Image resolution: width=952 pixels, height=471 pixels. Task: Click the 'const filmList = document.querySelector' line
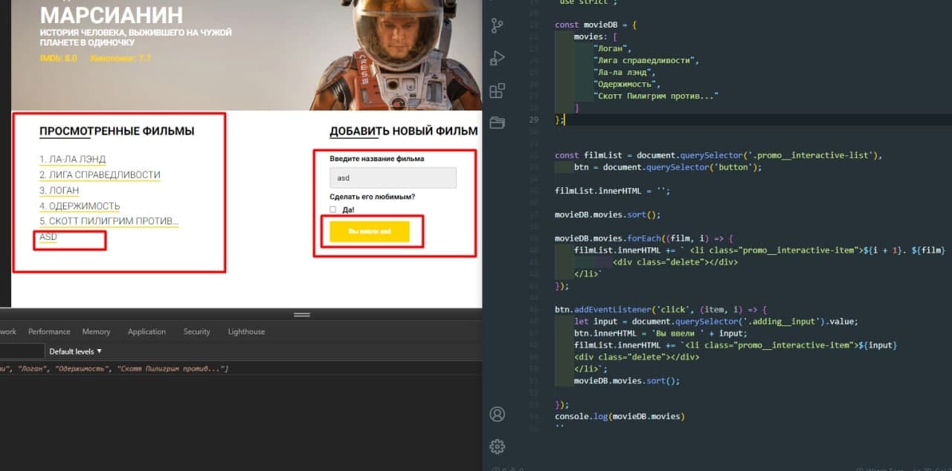(718, 155)
